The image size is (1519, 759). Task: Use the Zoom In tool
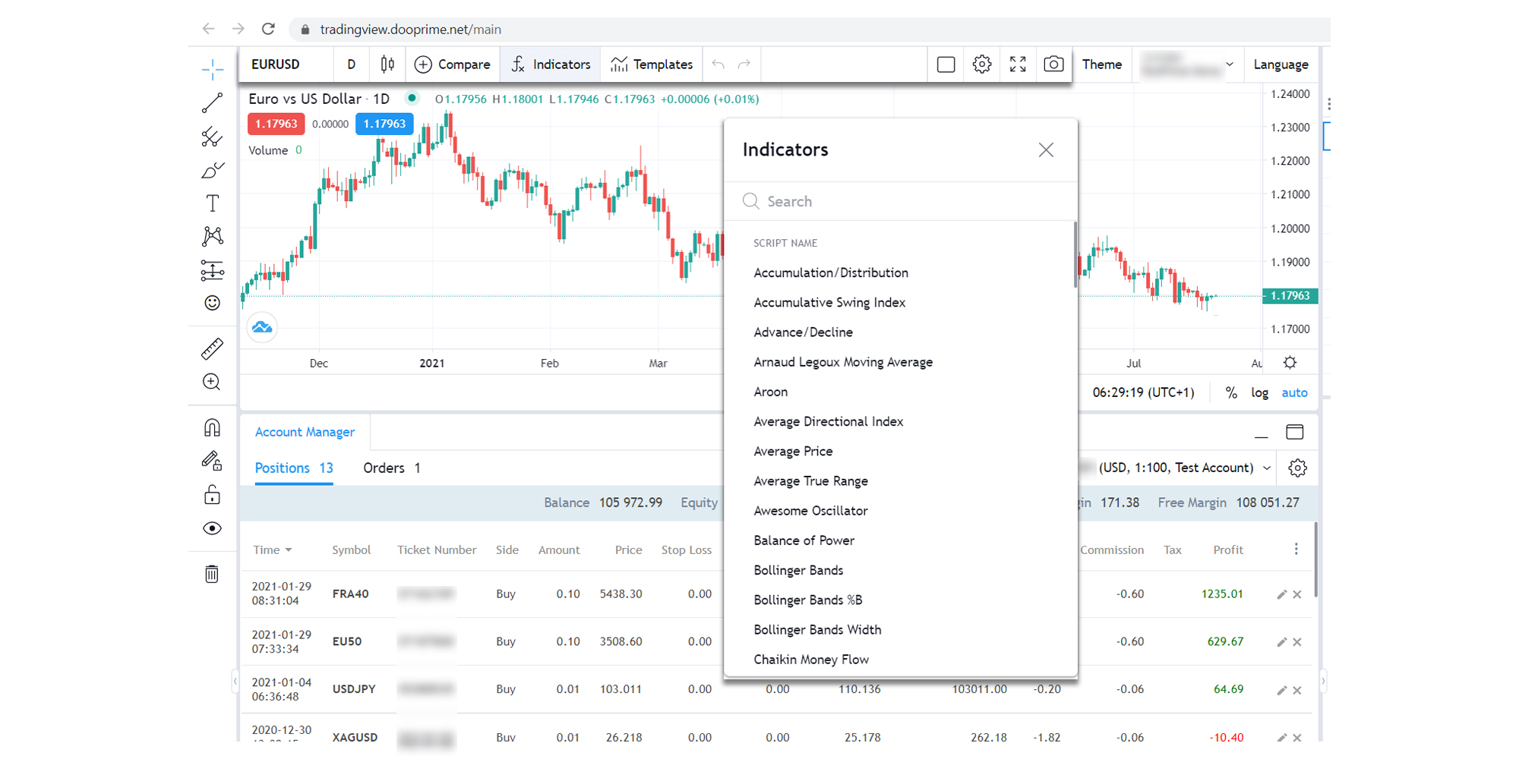coord(213,381)
